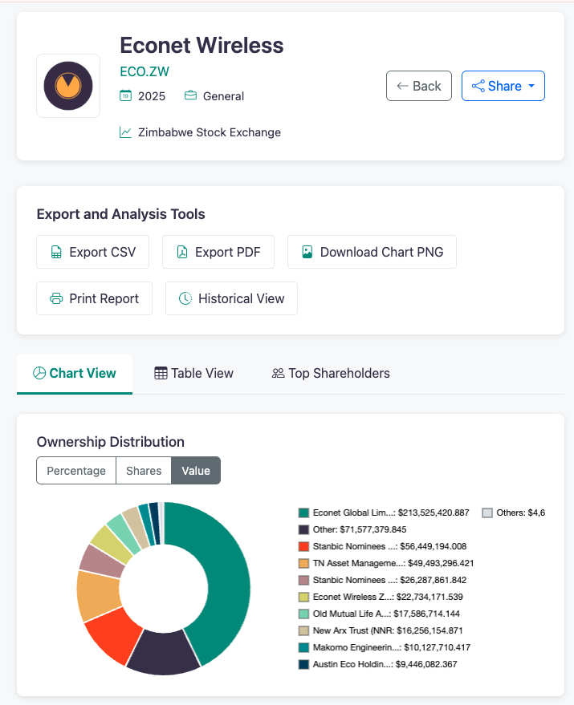The height and width of the screenshot is (705, 574).
Task: Click the orange TN Asset donut segment
Action: pos(97,594)
